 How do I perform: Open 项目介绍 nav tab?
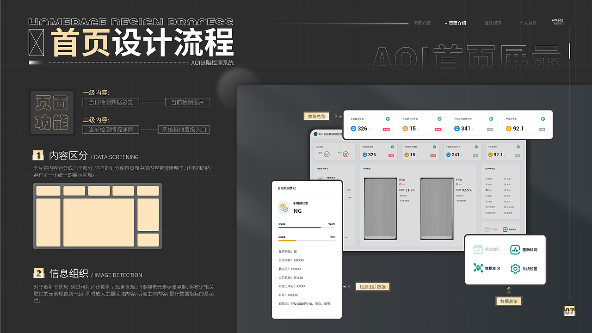click(422, 23)
